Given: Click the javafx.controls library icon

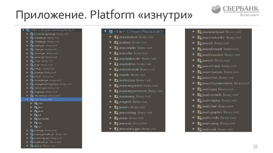Looking at the screenshot, I should [200, 95].
